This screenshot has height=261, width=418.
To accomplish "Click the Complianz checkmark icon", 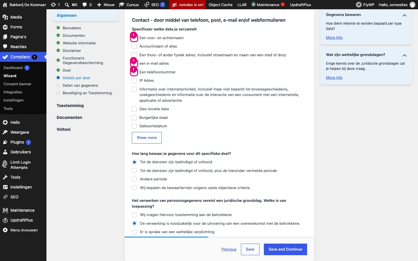I will [x=5, y=57].
